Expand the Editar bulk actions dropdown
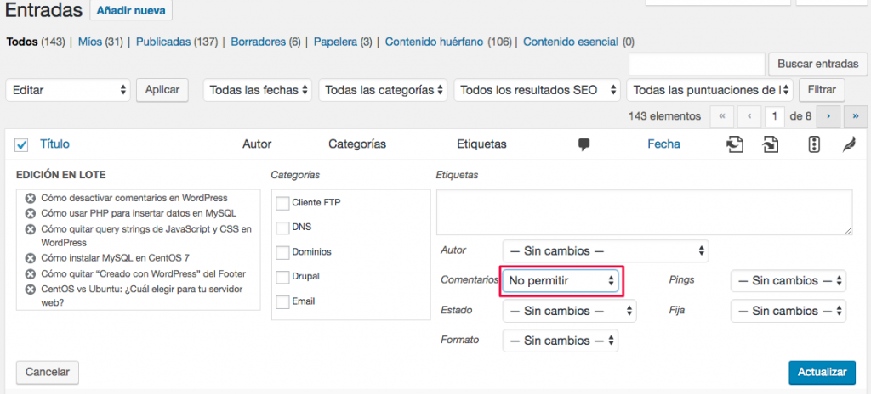This screenshot has width=871, height=394. pos(70,90)
